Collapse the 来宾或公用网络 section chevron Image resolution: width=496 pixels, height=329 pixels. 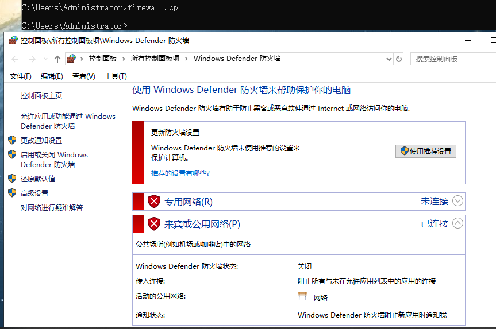coord(457,223)
